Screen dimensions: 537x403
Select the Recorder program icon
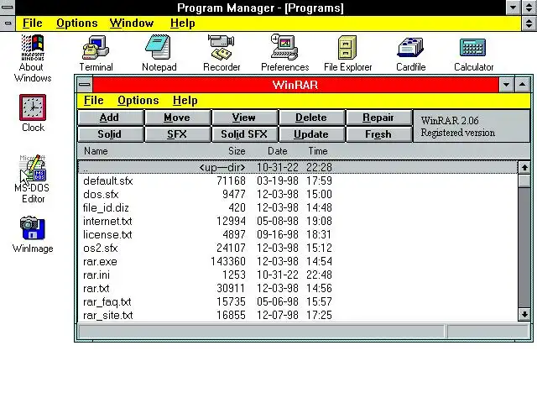point(222,53)
